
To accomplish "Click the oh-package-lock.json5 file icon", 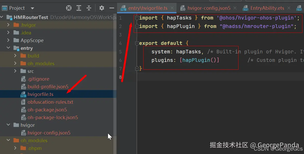I will point(23,118).
